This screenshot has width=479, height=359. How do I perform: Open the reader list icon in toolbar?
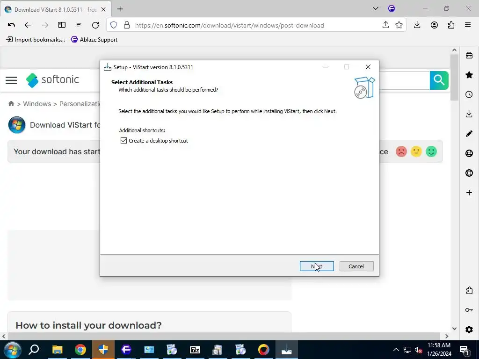79,25
